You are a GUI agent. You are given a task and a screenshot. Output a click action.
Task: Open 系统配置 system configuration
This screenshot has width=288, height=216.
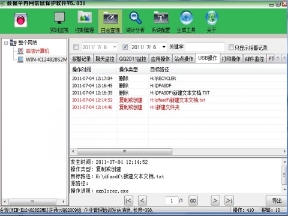click(161, 22)
